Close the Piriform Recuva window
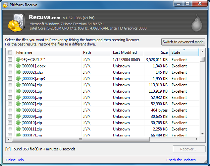The width and height of the screenshot is (210, 166). [x=200, y=3]
